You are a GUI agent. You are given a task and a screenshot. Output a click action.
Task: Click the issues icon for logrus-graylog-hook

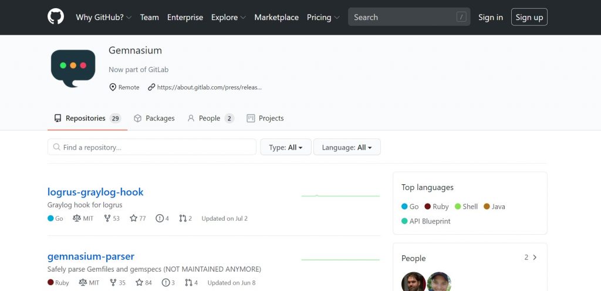point(160,218)
